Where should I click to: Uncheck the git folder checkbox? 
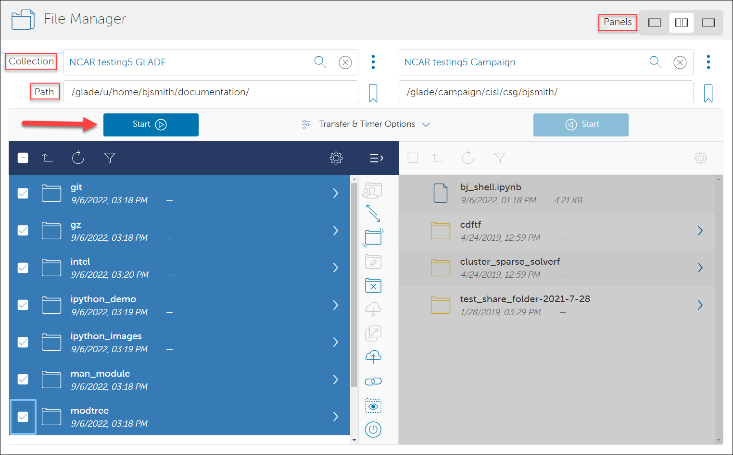click(x=23, y=193)
